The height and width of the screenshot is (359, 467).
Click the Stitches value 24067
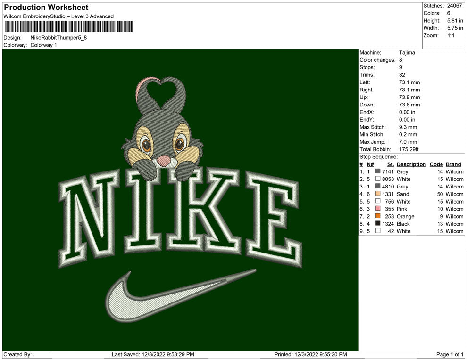click(x=454, y=6)
